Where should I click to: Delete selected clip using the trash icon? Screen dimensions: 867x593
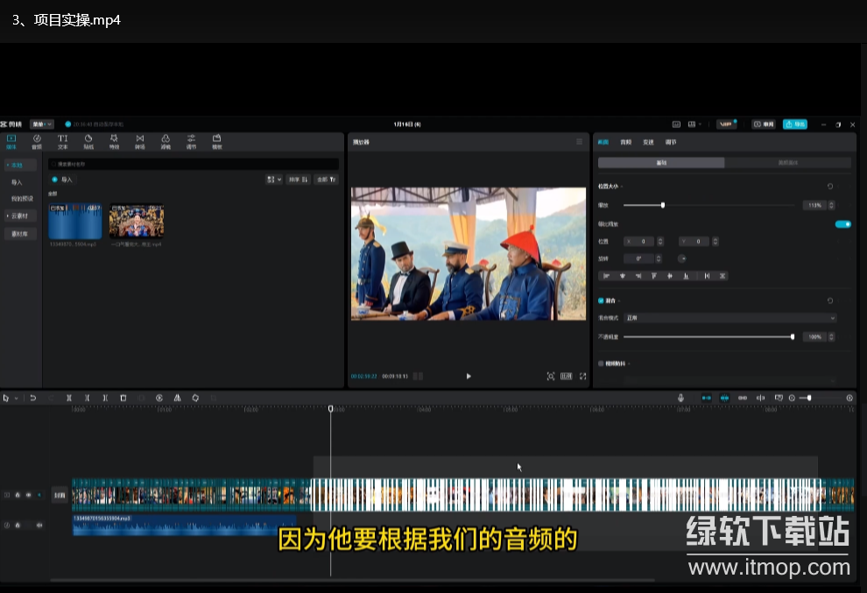[123, 398]
